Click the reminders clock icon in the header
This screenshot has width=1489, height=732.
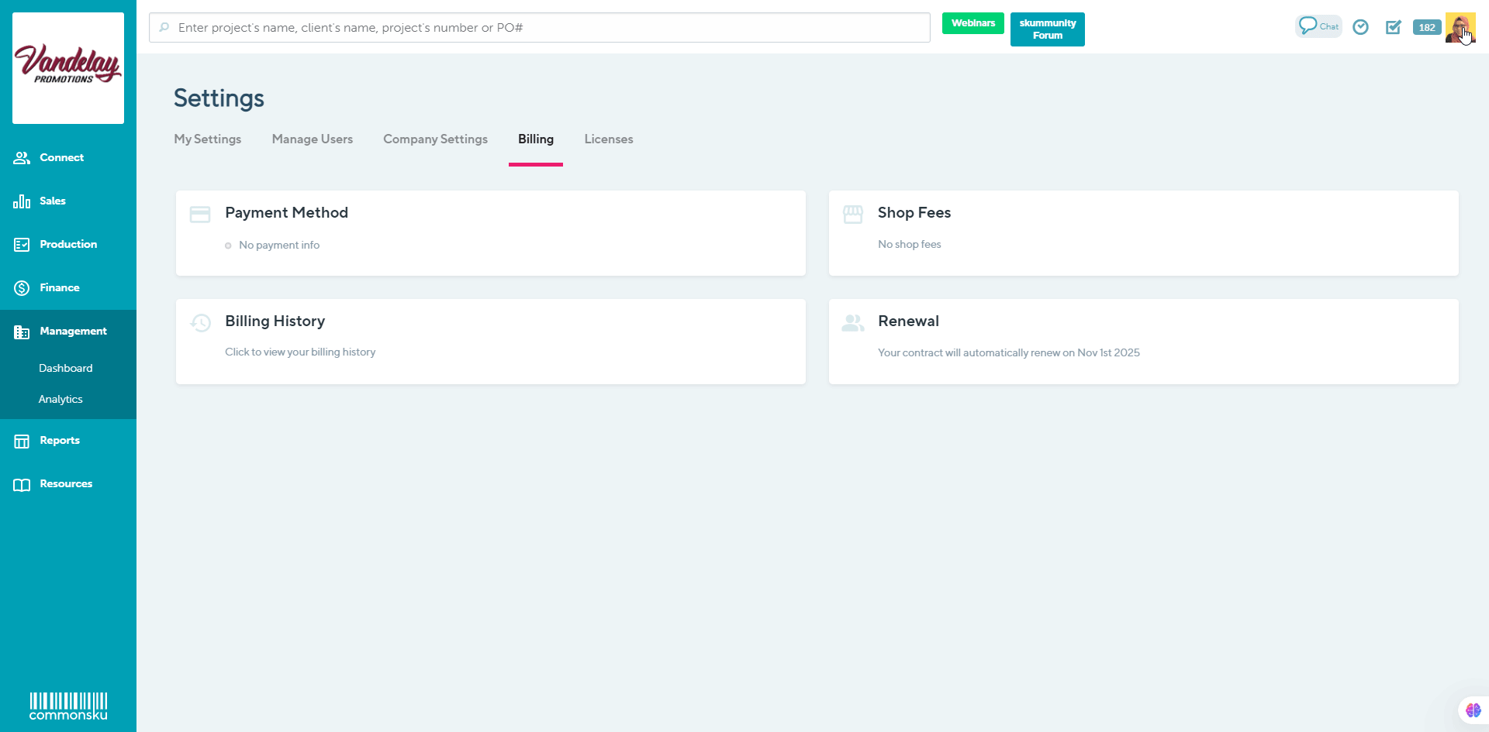click(x=1361, y=27)
